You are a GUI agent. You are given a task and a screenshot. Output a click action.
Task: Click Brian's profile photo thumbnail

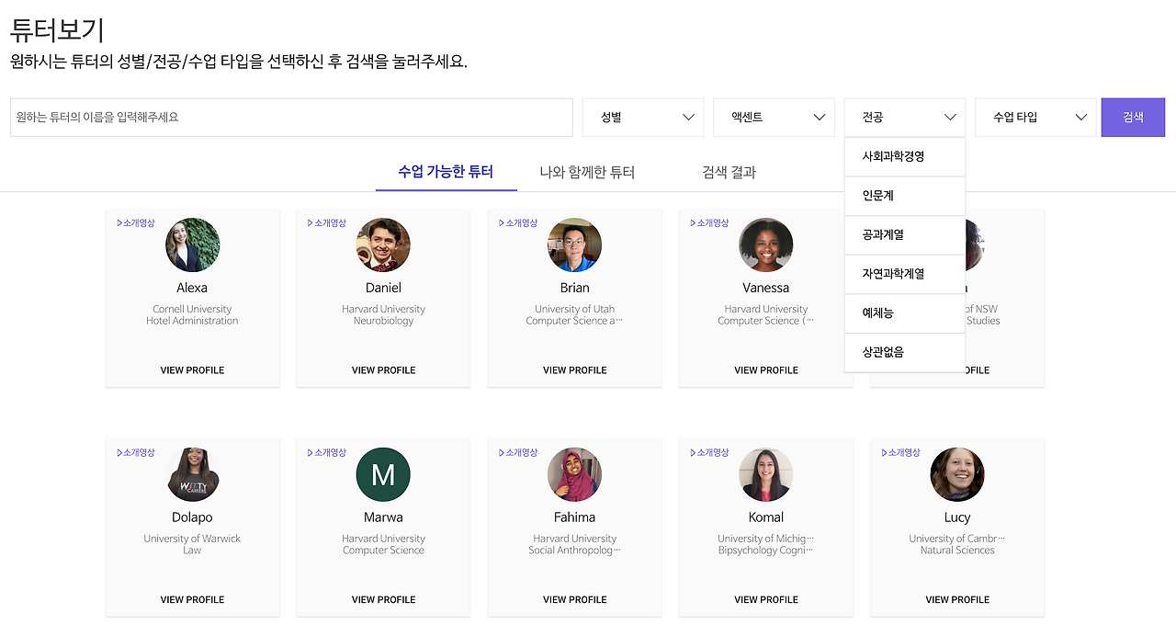click(x=574, y=244)
